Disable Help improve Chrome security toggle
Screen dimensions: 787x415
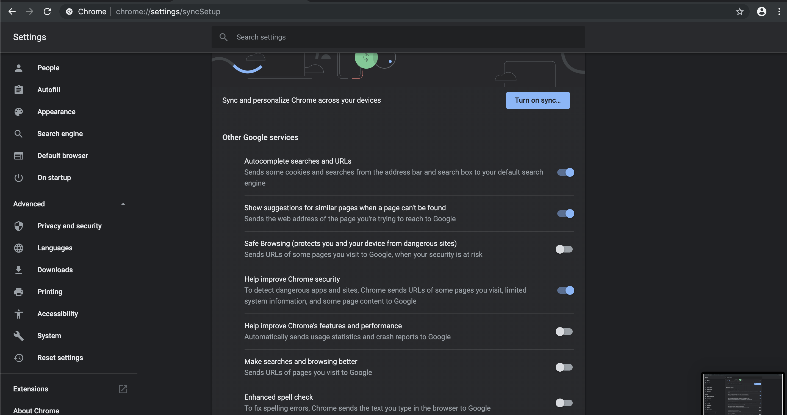tap(566, 290)
